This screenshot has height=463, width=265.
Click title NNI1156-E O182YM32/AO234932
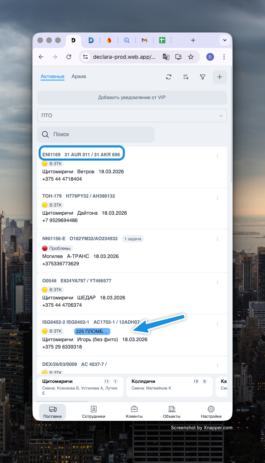[80, 239]
